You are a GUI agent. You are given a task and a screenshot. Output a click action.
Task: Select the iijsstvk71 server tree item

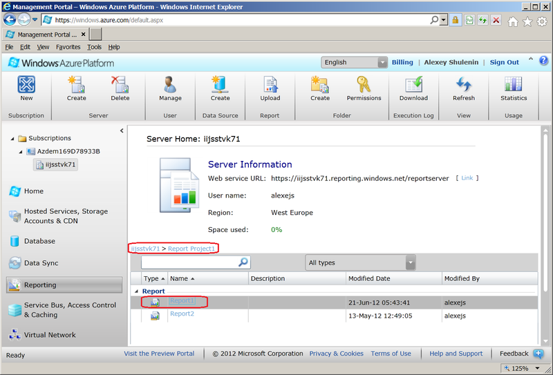click(56, 164)
